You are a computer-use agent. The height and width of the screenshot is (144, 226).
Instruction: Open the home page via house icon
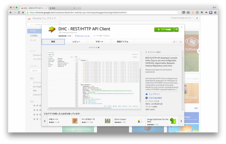point(23,12)
